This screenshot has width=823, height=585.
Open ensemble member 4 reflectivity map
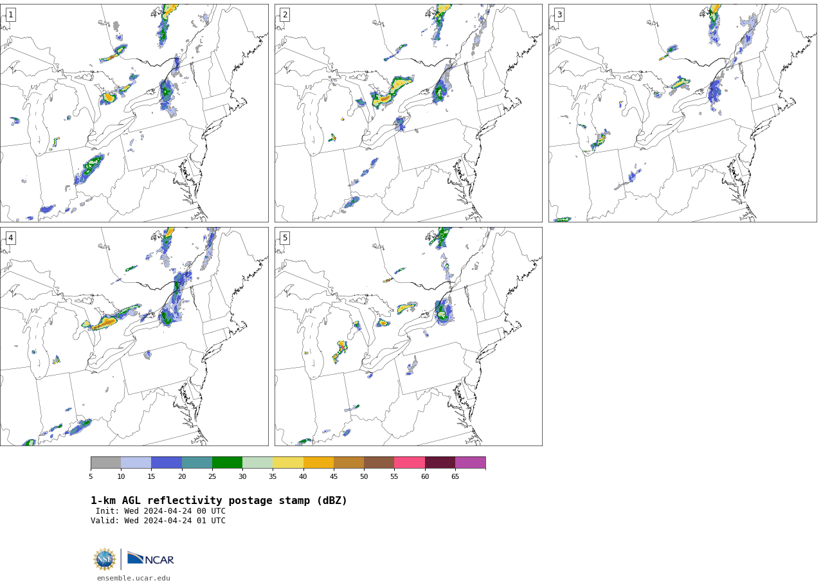coord(134,336)
